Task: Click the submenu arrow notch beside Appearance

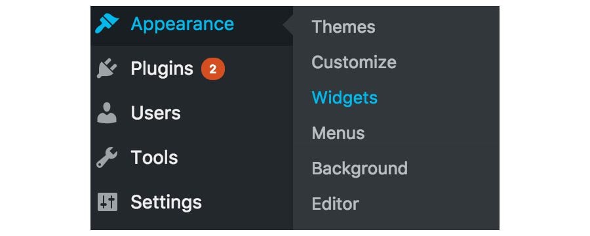Action: pos(288,26)
